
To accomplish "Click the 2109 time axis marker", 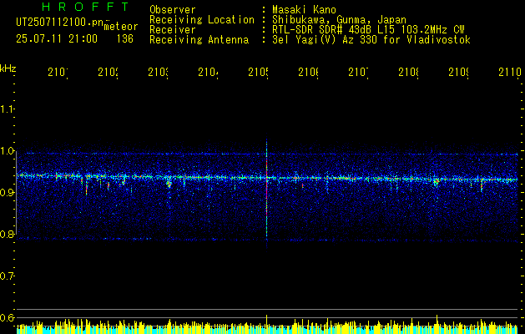I will tap(459, 72).
